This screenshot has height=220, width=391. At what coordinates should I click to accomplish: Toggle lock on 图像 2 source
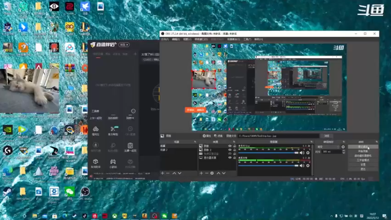pyautogui.click(x=235, y=150)
